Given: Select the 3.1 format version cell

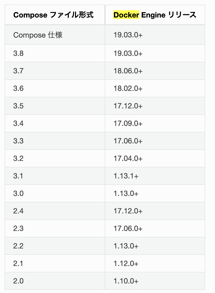Looking at the screenshot, I should (x=19, y=176).
